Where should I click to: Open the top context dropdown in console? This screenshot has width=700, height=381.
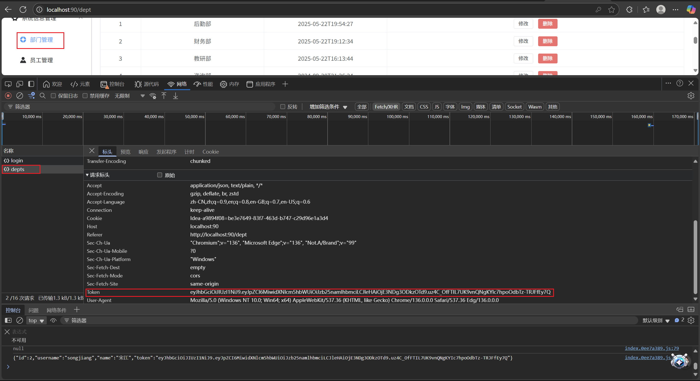pyautogui.click(x=37, y=320)
